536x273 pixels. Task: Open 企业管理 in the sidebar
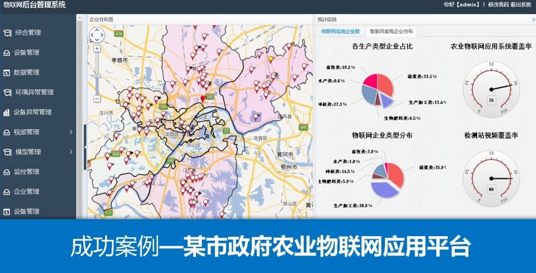26,191
